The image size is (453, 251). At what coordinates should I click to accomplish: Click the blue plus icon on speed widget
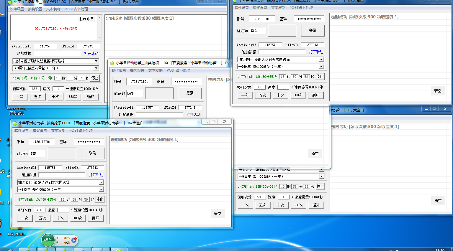point(74,240)
